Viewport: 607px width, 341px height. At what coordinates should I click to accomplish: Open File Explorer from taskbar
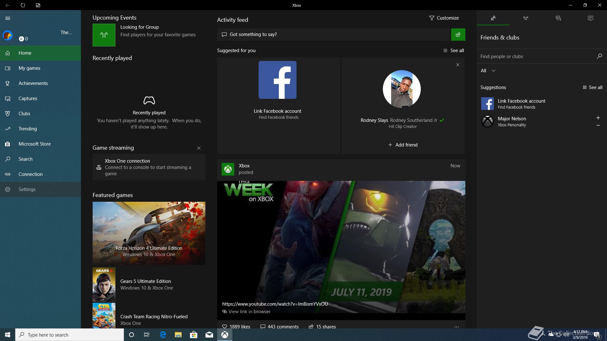(x=178, y=335)
